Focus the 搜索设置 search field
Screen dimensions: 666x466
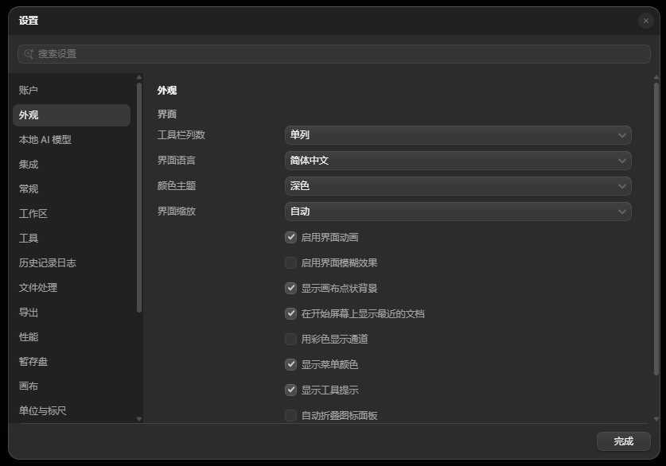point(334,54)
